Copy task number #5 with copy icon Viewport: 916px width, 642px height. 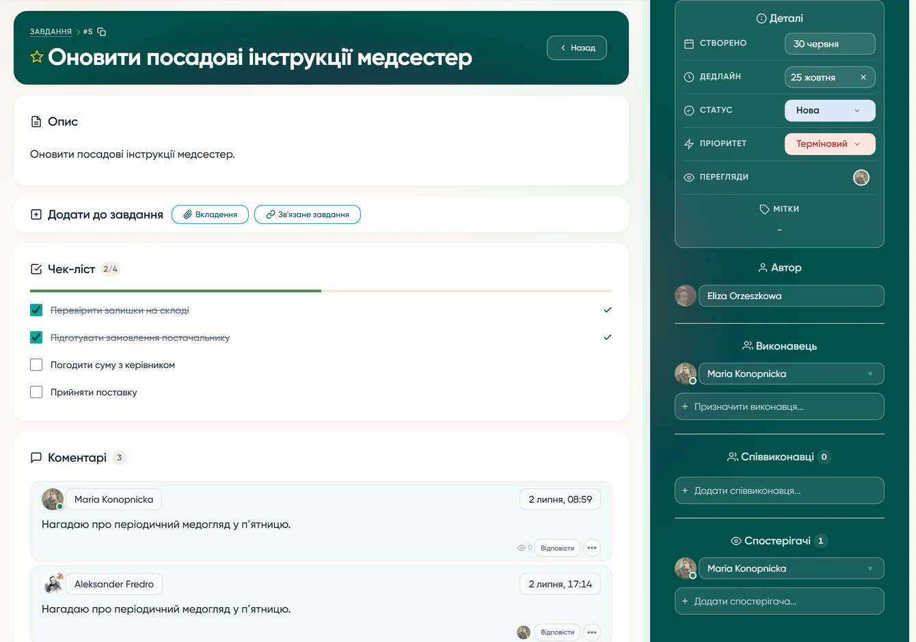pos(102,31)
